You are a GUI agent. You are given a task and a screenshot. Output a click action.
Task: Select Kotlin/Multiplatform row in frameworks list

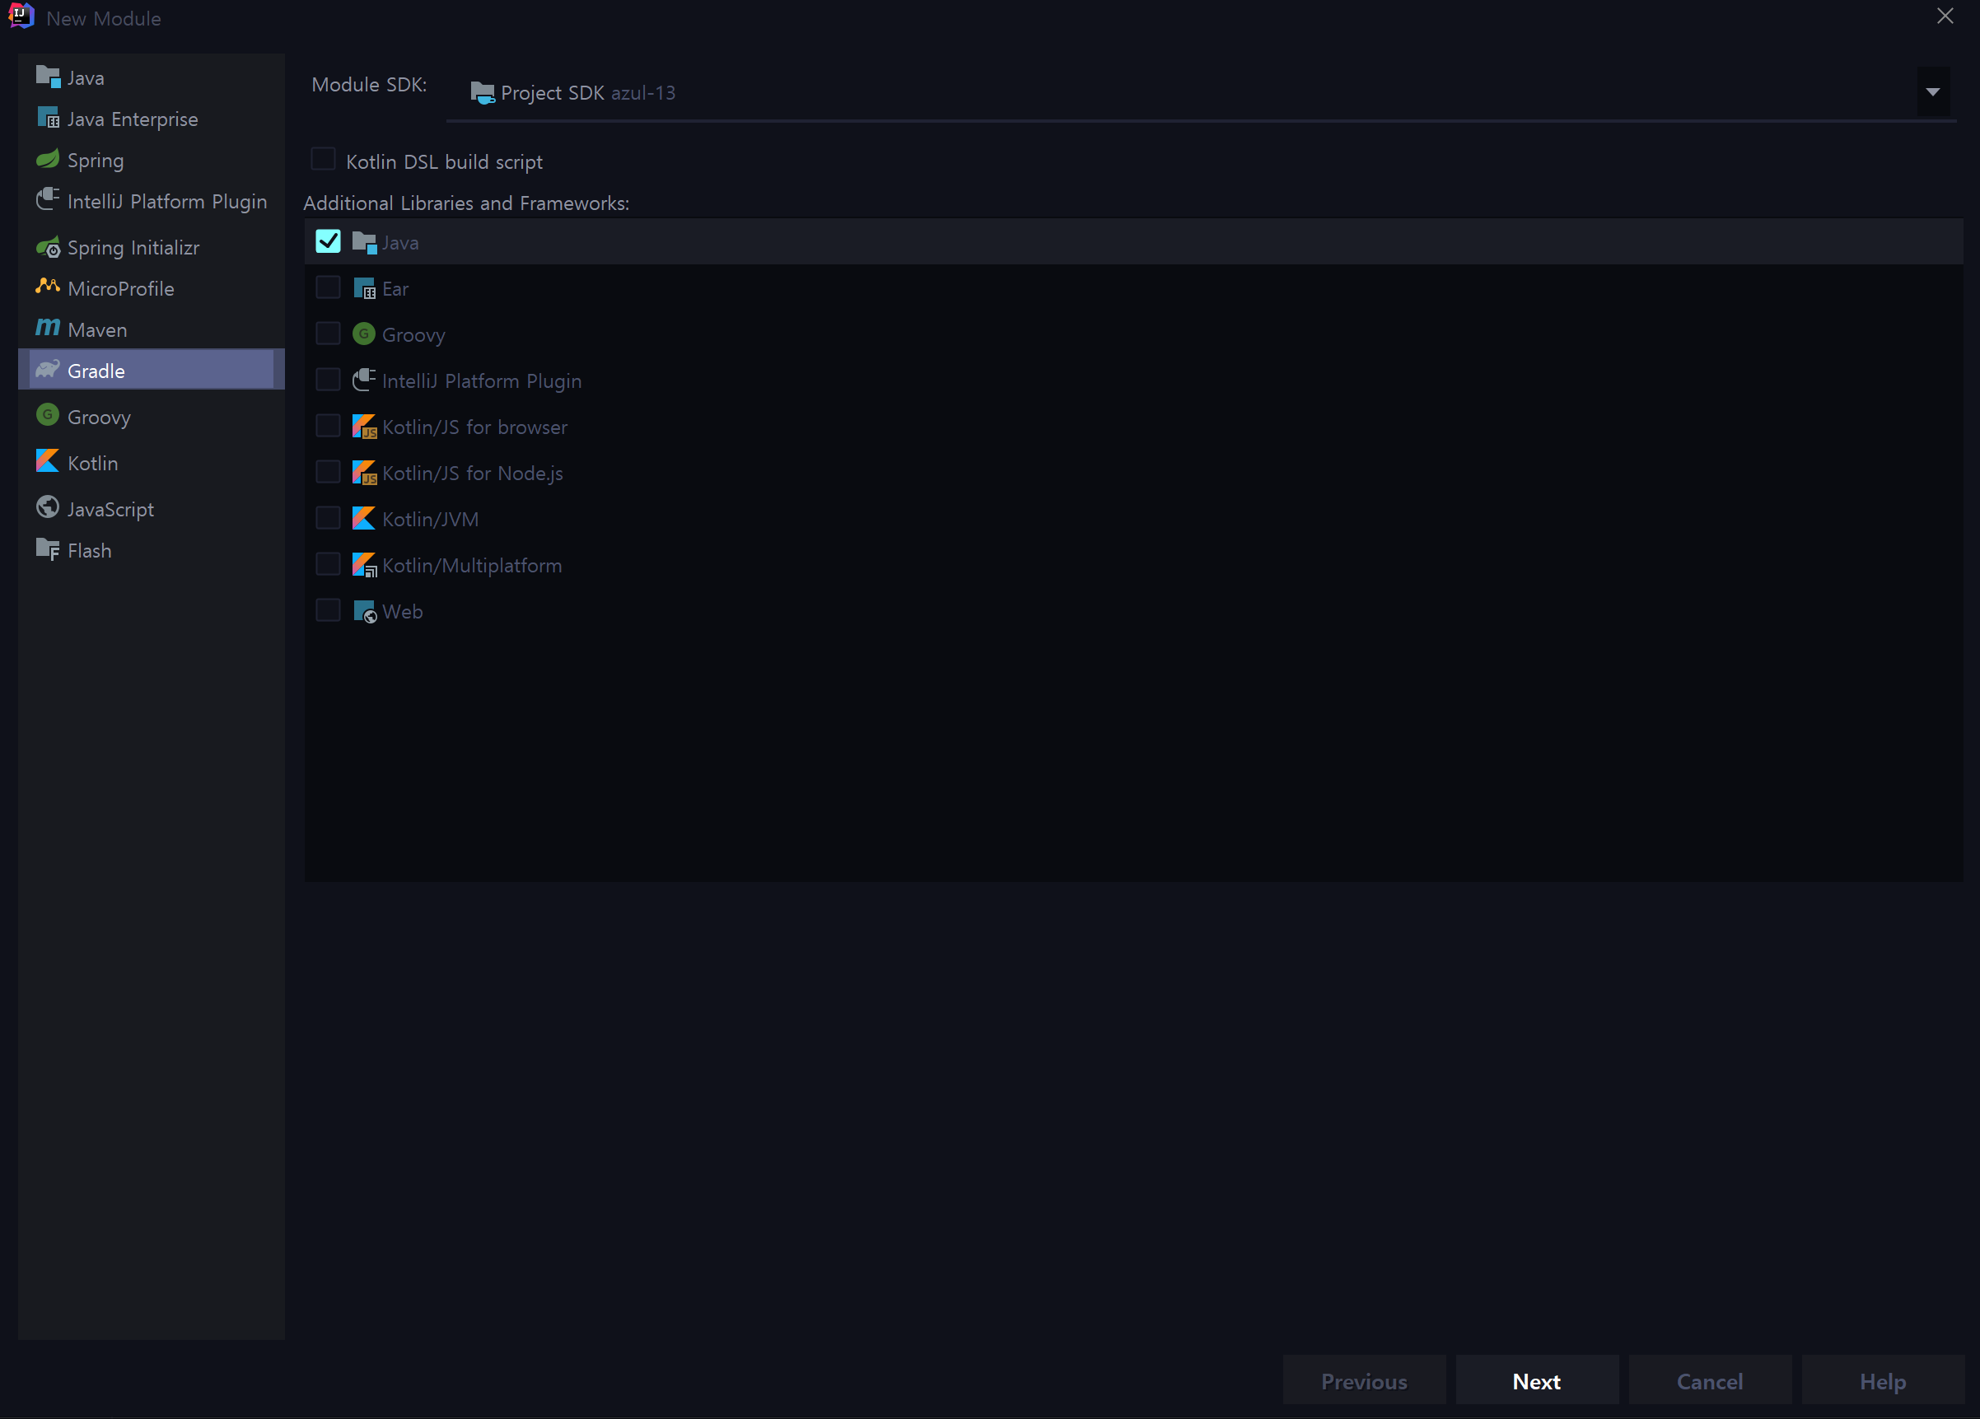pos(471,566)
